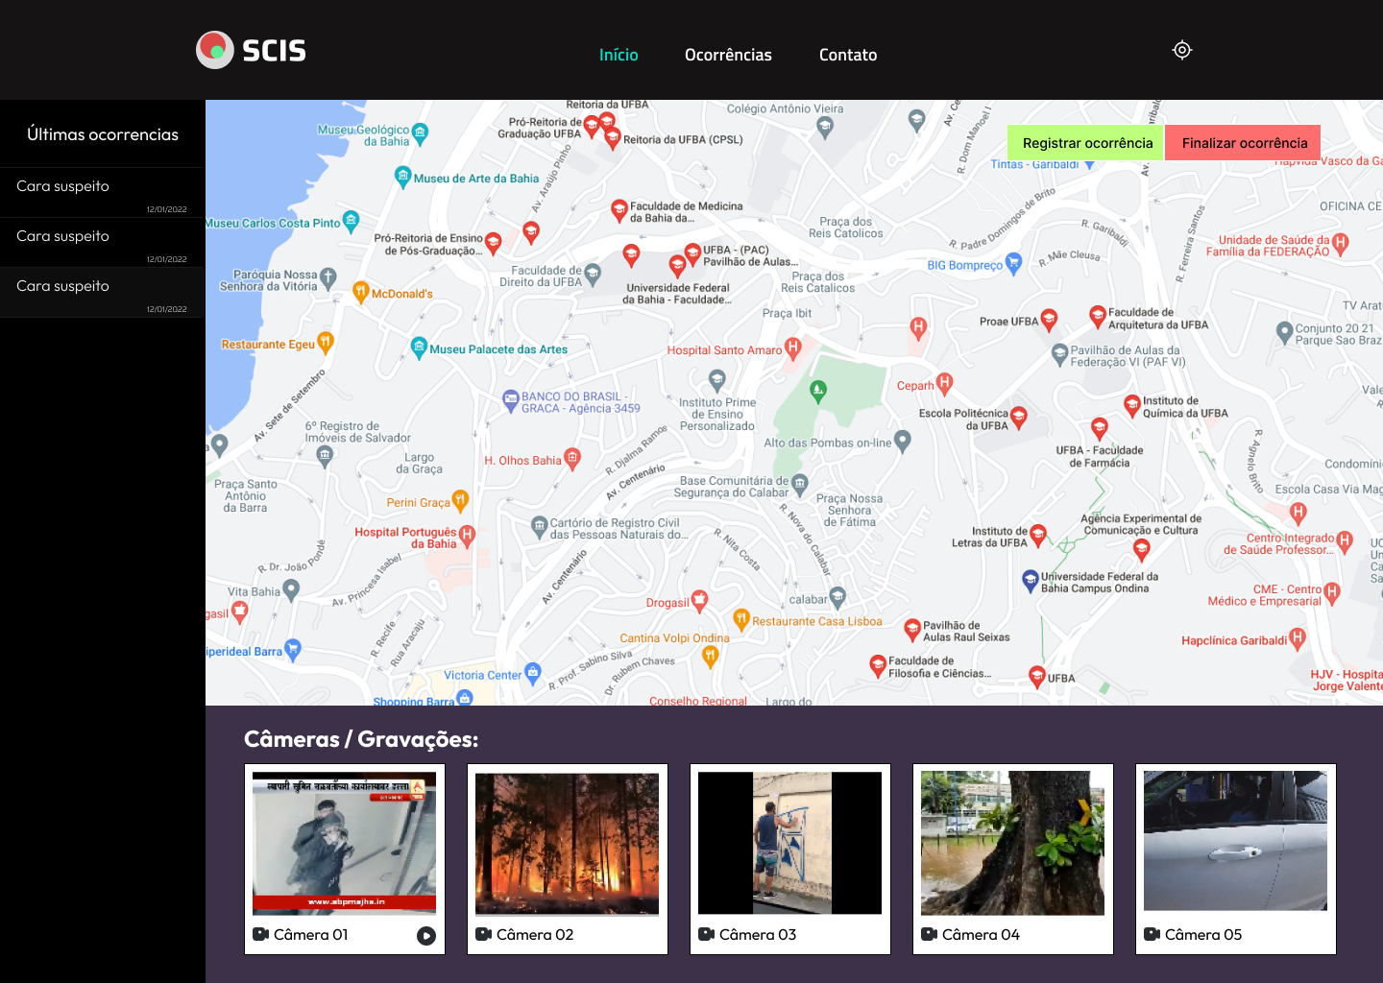Click the Cantina Volpi Ondina marker

[710, 657]
